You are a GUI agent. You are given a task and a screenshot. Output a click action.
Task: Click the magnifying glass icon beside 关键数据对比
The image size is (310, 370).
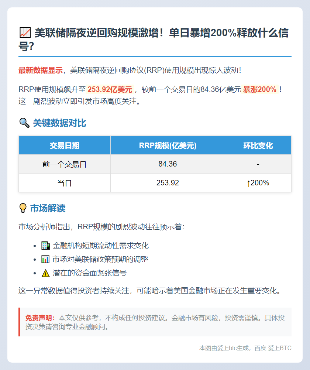(24, 123)
